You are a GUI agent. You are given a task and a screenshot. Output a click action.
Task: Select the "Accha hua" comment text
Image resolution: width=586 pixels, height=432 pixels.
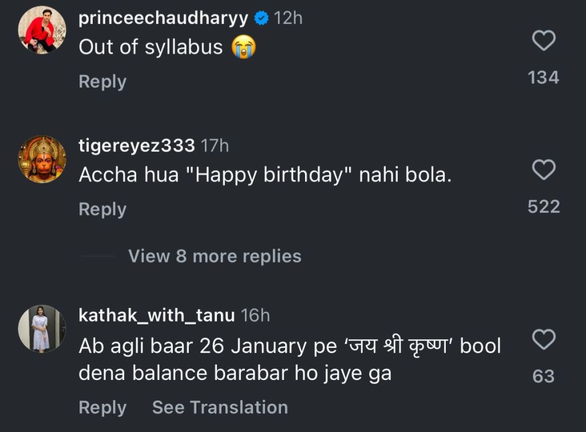tap(265, 175)
